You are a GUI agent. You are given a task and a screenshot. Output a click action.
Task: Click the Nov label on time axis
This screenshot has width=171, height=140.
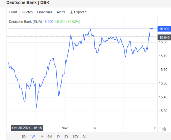tap(65, 128)
